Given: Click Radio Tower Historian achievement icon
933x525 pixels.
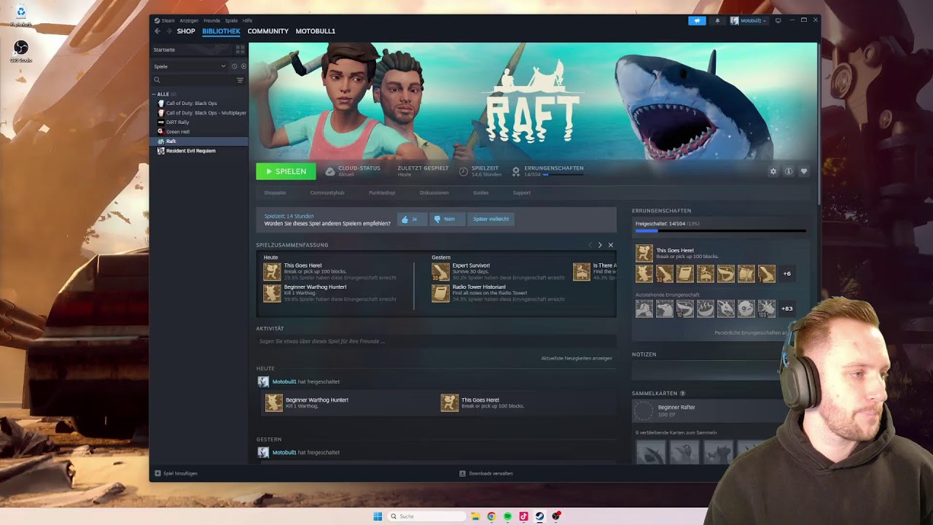Looking at the screenshot, I should tap(440, 293).
